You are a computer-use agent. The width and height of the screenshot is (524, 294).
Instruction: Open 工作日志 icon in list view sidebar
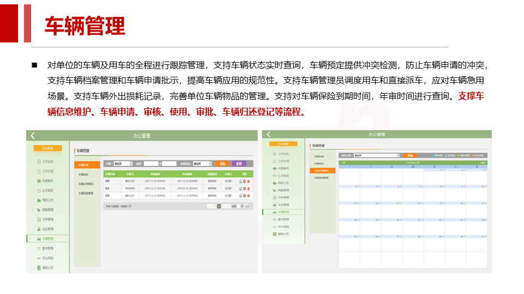[x=38, y=162]
